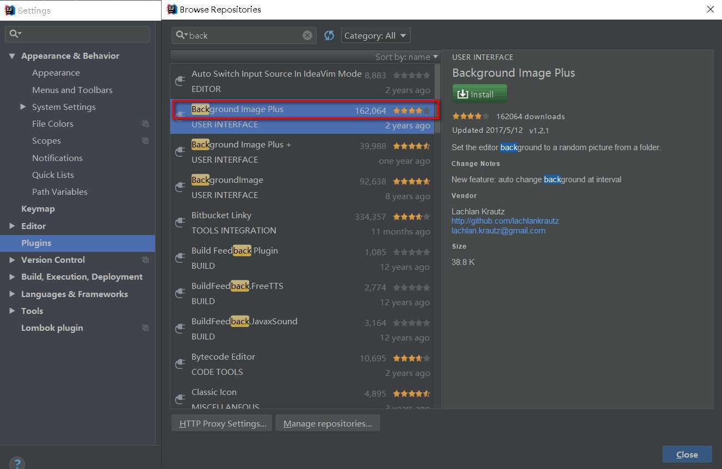Click the lachlan.krautz@gmail.com email link
This screenshot has width=722, height=469.
coord(498,231)
